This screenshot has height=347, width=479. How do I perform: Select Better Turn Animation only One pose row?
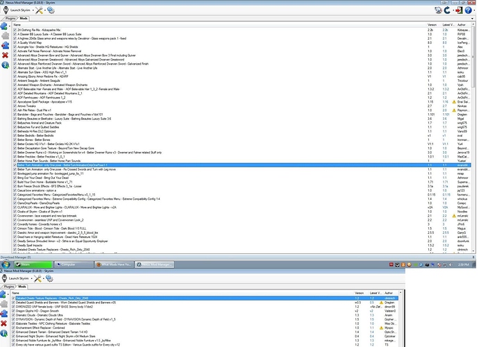pyautogui.click(x=242, y=165)
